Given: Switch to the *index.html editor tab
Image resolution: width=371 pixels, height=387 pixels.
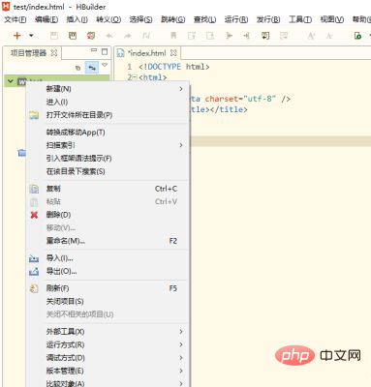Looking at the screenshot, I should pos(147,53).
